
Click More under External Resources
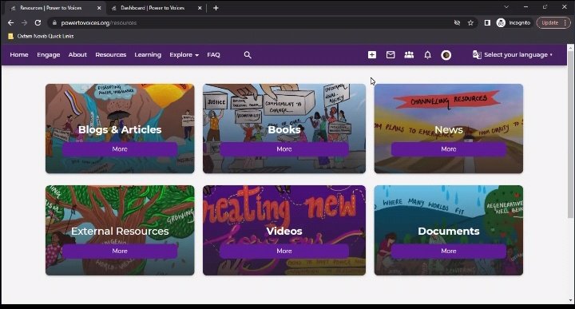point(120,251)
